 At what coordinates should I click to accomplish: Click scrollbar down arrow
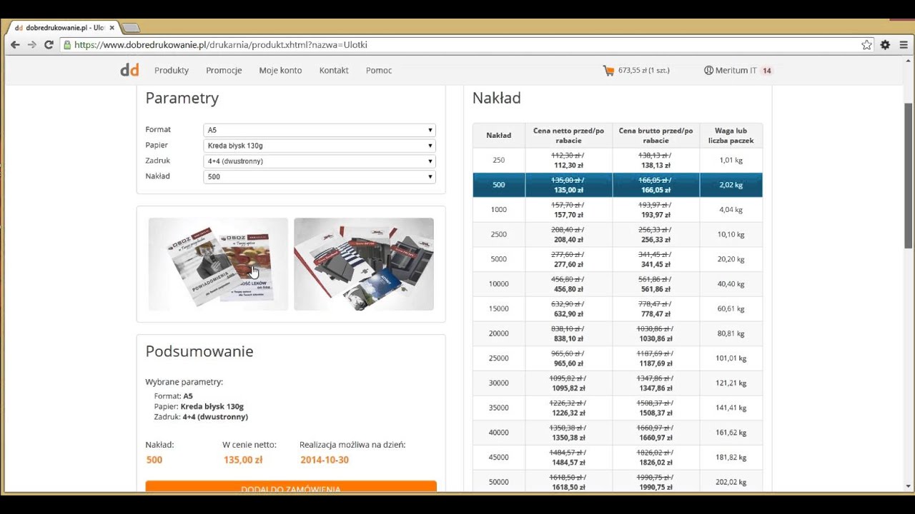click(x=909, y=486)
